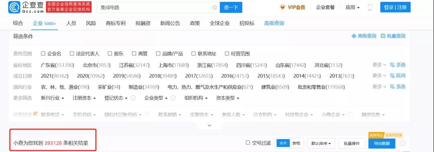
Task: Switch to the 新闻公告 tab
Action: [170, 23]
